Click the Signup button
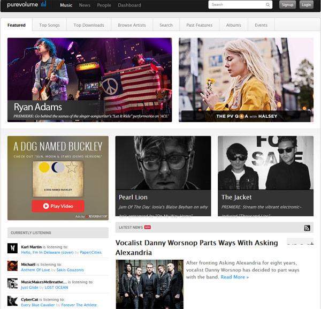 coord(287,5)
